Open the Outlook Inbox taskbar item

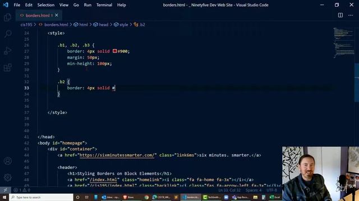click(111, 197)
